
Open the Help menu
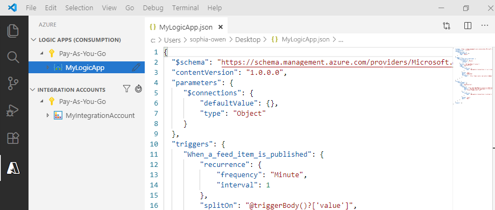click(x=215, y=8)
